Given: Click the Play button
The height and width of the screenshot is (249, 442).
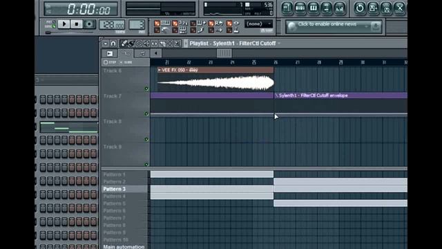Looking at the screenshot, I should click(x=64, y=24).
